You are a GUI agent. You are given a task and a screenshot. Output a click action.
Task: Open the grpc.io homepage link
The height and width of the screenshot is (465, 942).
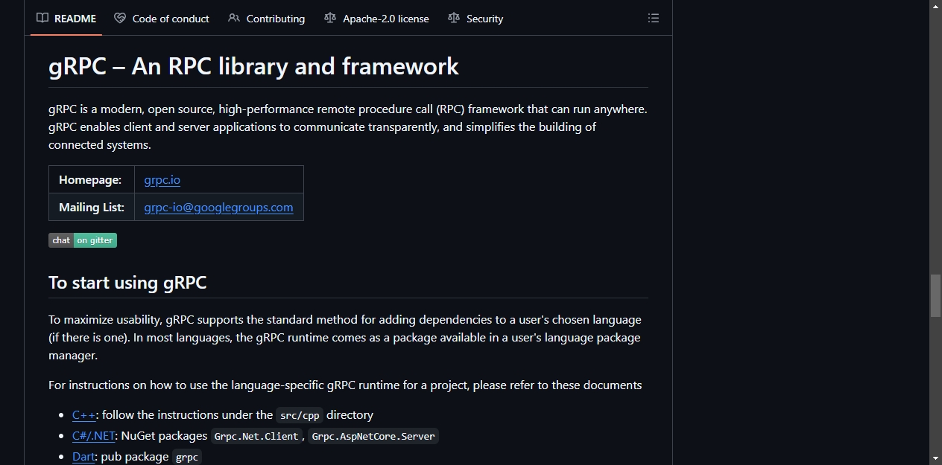coord(162,180)
